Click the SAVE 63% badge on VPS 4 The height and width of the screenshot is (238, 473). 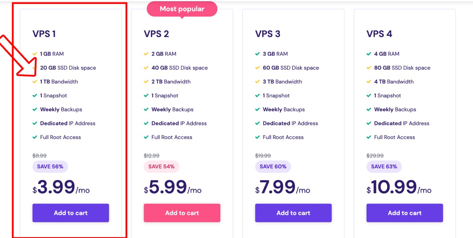coord(384,166)
